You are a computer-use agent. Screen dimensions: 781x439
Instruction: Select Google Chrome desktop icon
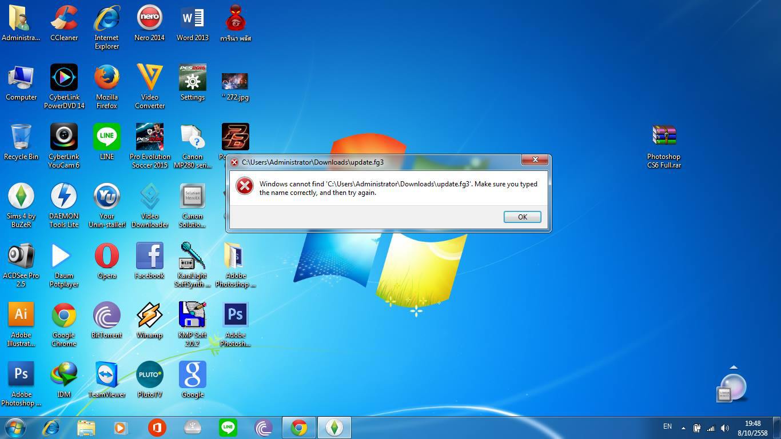click(x=64, y=325)
